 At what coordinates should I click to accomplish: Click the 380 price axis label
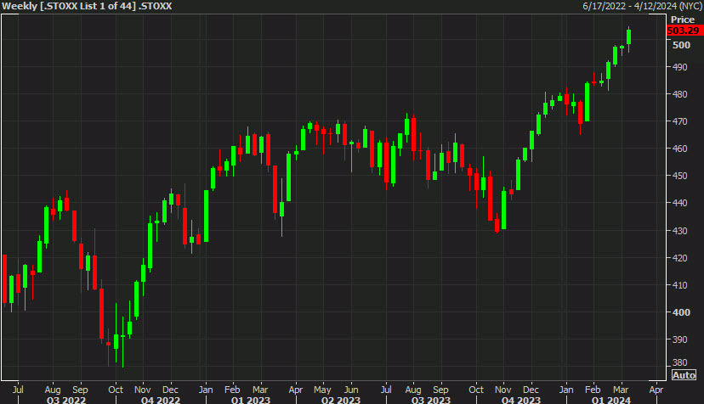point(679,362)
